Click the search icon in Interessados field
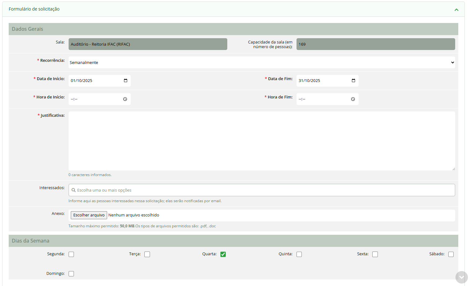The width and height of the screenshot is (471, 286). [x=74, y=190]
